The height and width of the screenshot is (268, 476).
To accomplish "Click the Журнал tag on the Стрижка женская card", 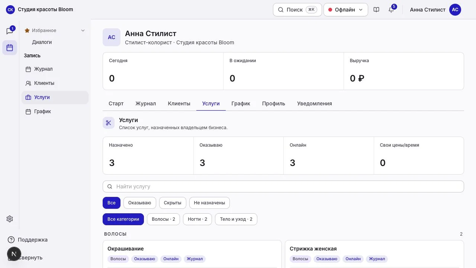I will coord(377,259).
